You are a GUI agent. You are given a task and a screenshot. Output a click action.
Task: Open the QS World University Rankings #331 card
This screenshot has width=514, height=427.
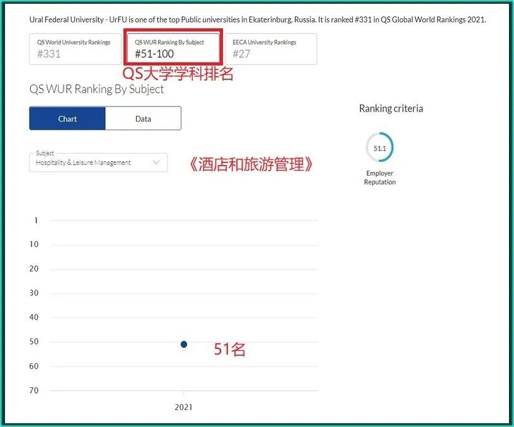coord(75,49)
